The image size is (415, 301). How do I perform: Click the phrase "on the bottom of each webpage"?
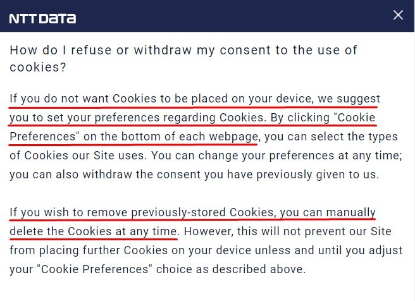tap(170, 137)
